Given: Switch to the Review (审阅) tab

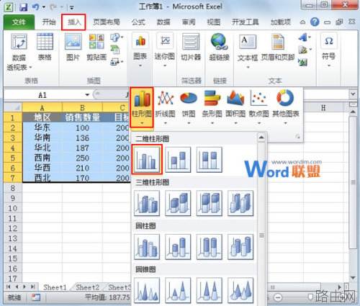Looking at the screenshot, I should [189, 22].
